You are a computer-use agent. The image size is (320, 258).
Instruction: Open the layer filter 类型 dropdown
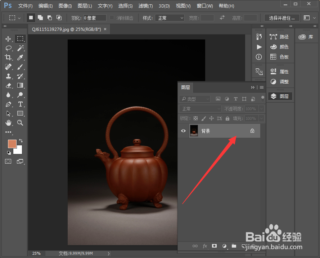(x=195, y=99)
